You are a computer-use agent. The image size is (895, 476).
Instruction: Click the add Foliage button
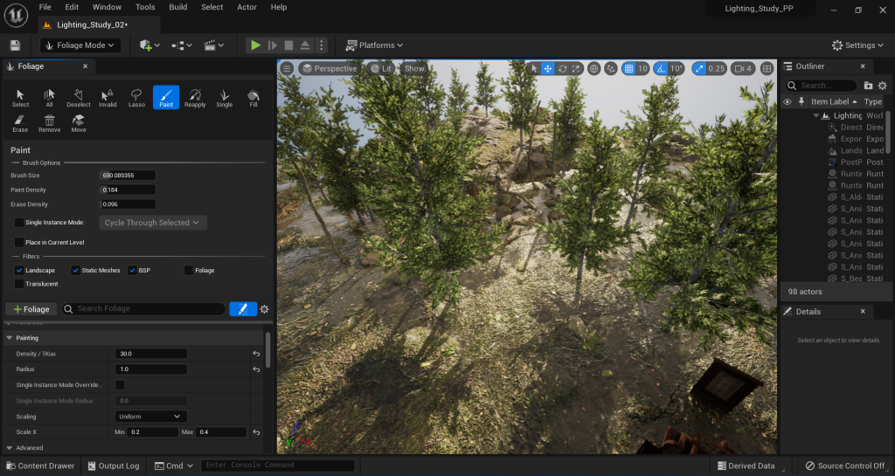coord(31,309)
